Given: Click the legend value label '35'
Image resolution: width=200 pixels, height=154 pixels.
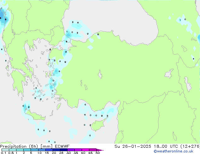Looking at the screenshot, I should click(x=76, y=153).
